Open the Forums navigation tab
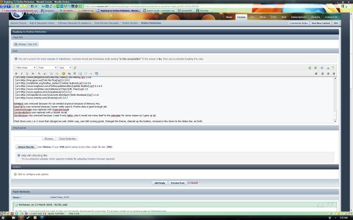The height and width of the screenshot is (220, 353). [x=241, y=17]
